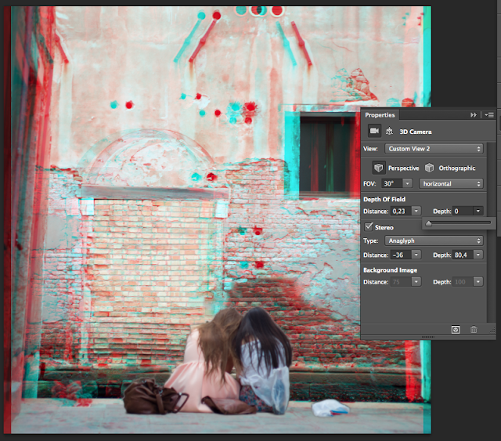Click the Perspective label

tap(403, 168)
